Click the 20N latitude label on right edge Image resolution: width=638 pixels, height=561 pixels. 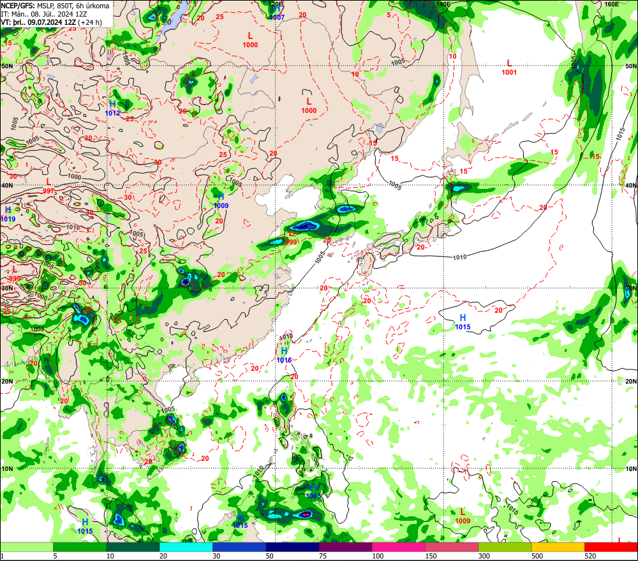click(x=631, y=382)
